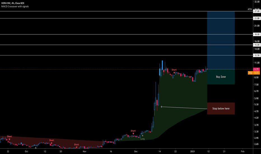Screen dimensions: 261x154
Task: Click the 21 date label on the time axis
Action: point(224,151)
